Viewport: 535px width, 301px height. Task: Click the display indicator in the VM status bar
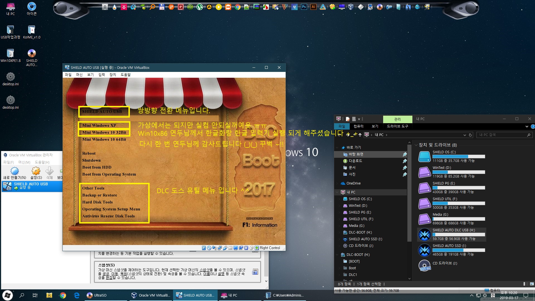pyautogui.click(x=235, y=248)
